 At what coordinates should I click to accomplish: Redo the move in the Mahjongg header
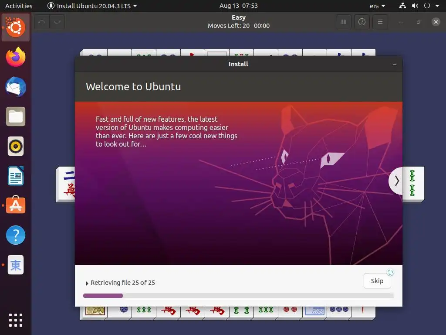click(57, 22)
